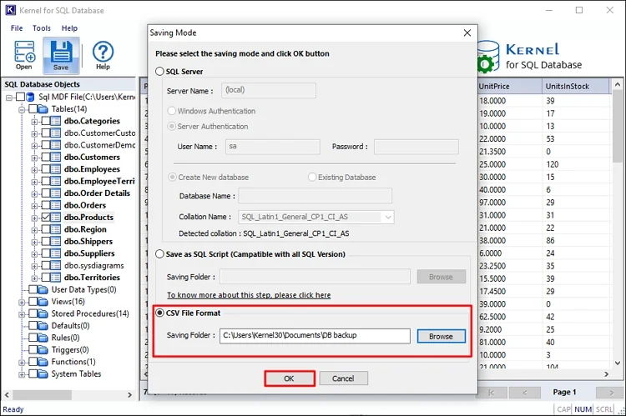
Task: Open the File menu
Action: click(17, 28)
